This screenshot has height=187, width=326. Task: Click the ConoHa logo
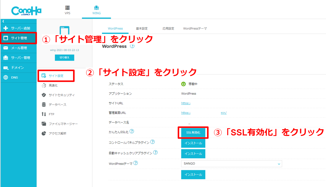click(26, 11)
